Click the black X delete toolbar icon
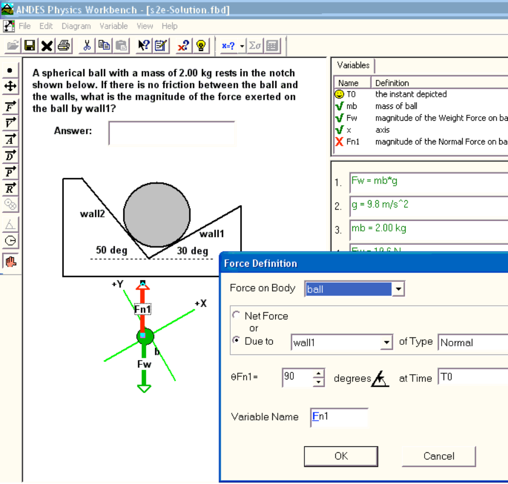508x484 pixels. click(47, 45)
